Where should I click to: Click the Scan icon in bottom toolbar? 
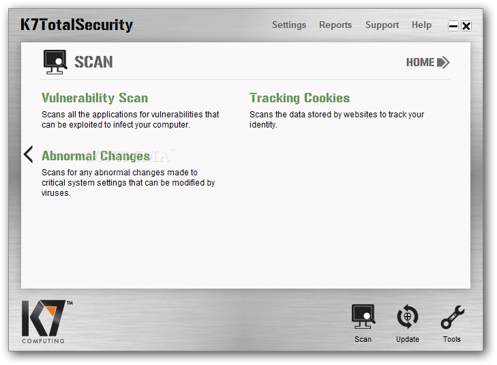pos(363,317)
